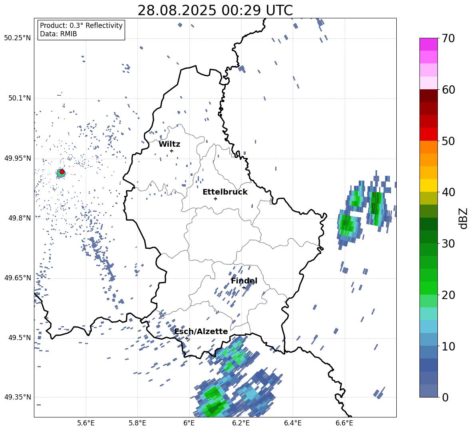This screenshot has height=431, width=473.
Task: Click the 49.8°N latitude label
Action: tap(20, 218)
